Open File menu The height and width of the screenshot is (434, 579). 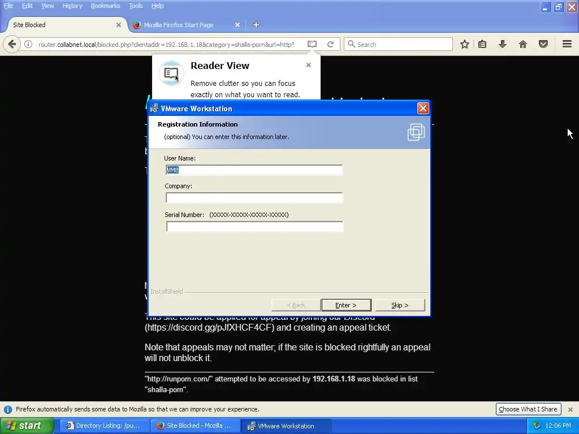8,6
